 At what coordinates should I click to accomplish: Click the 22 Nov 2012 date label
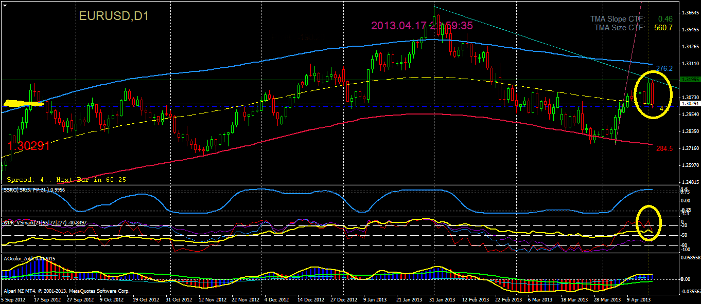pos(246,299)
